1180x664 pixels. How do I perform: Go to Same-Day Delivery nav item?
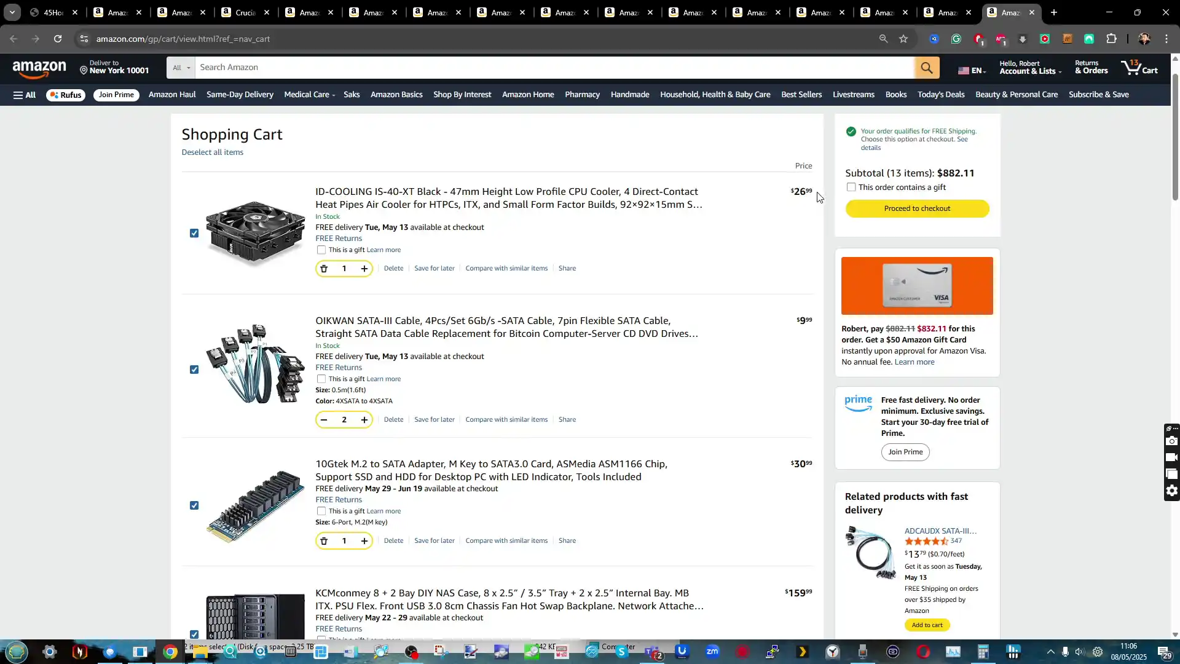tap(240, 95)
